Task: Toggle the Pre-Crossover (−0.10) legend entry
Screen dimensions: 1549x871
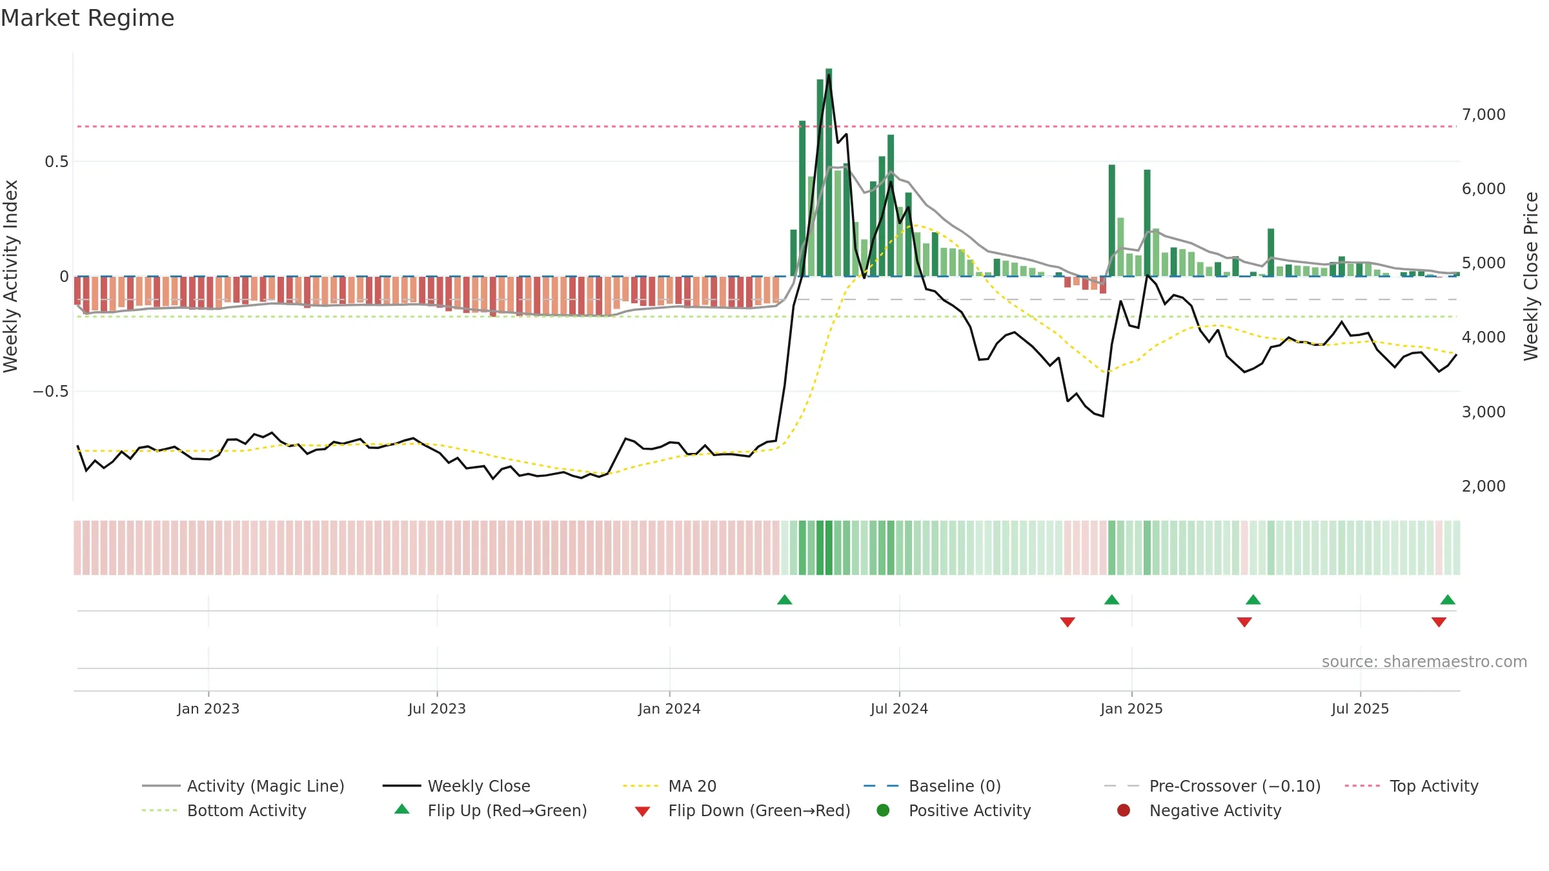Action: [1212, 786]
